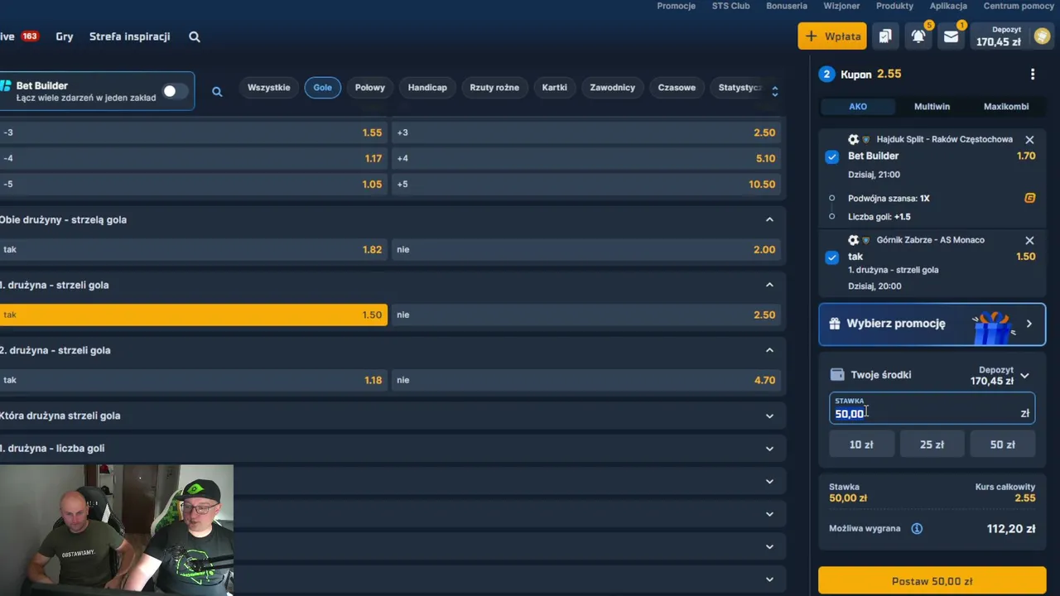This screenshot has width=1060, height=596.
Task: Focus the Stawka amount input field
Action: coord(932,408)
